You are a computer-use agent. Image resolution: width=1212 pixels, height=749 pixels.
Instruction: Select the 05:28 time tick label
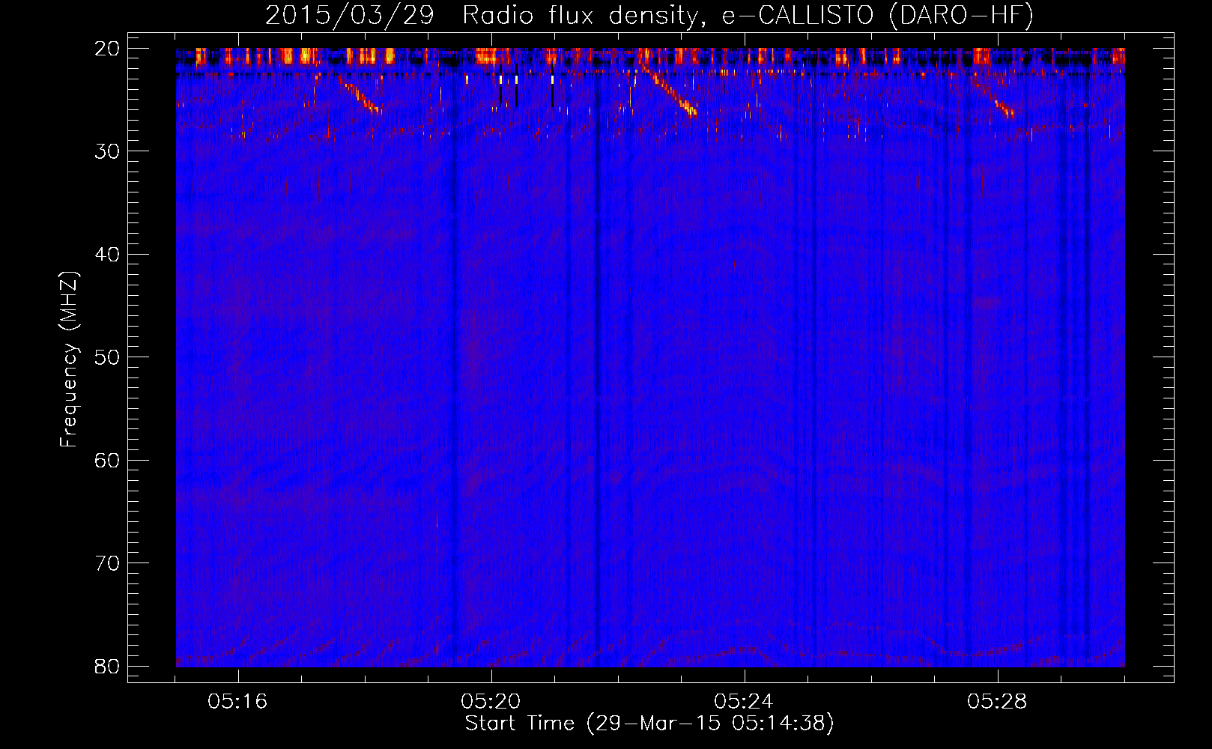point(997,702)
